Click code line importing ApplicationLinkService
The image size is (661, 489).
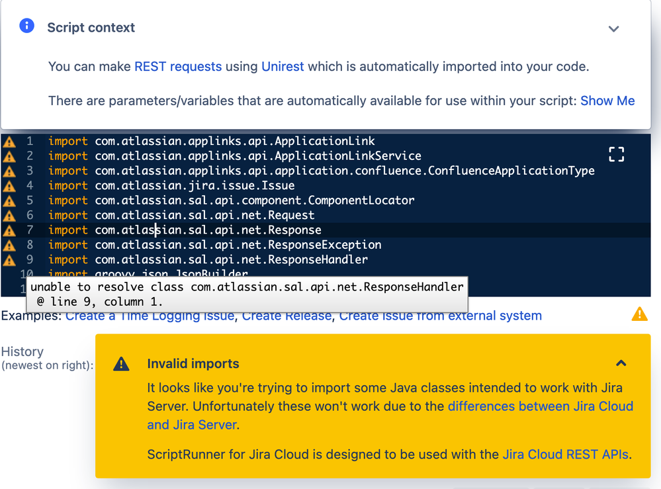click(234, 156)
